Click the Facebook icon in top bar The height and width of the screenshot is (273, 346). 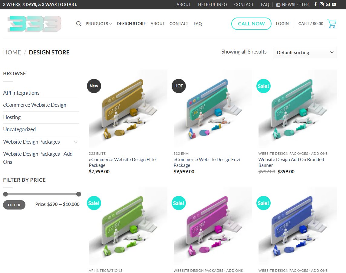pyautogui.click(x=315, y=5)
